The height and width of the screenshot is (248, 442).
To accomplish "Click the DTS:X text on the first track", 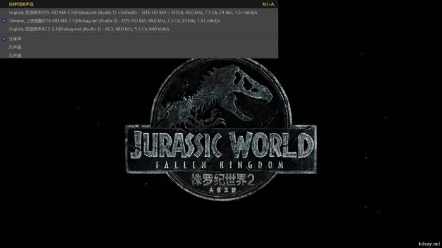I will pos(177,13).
